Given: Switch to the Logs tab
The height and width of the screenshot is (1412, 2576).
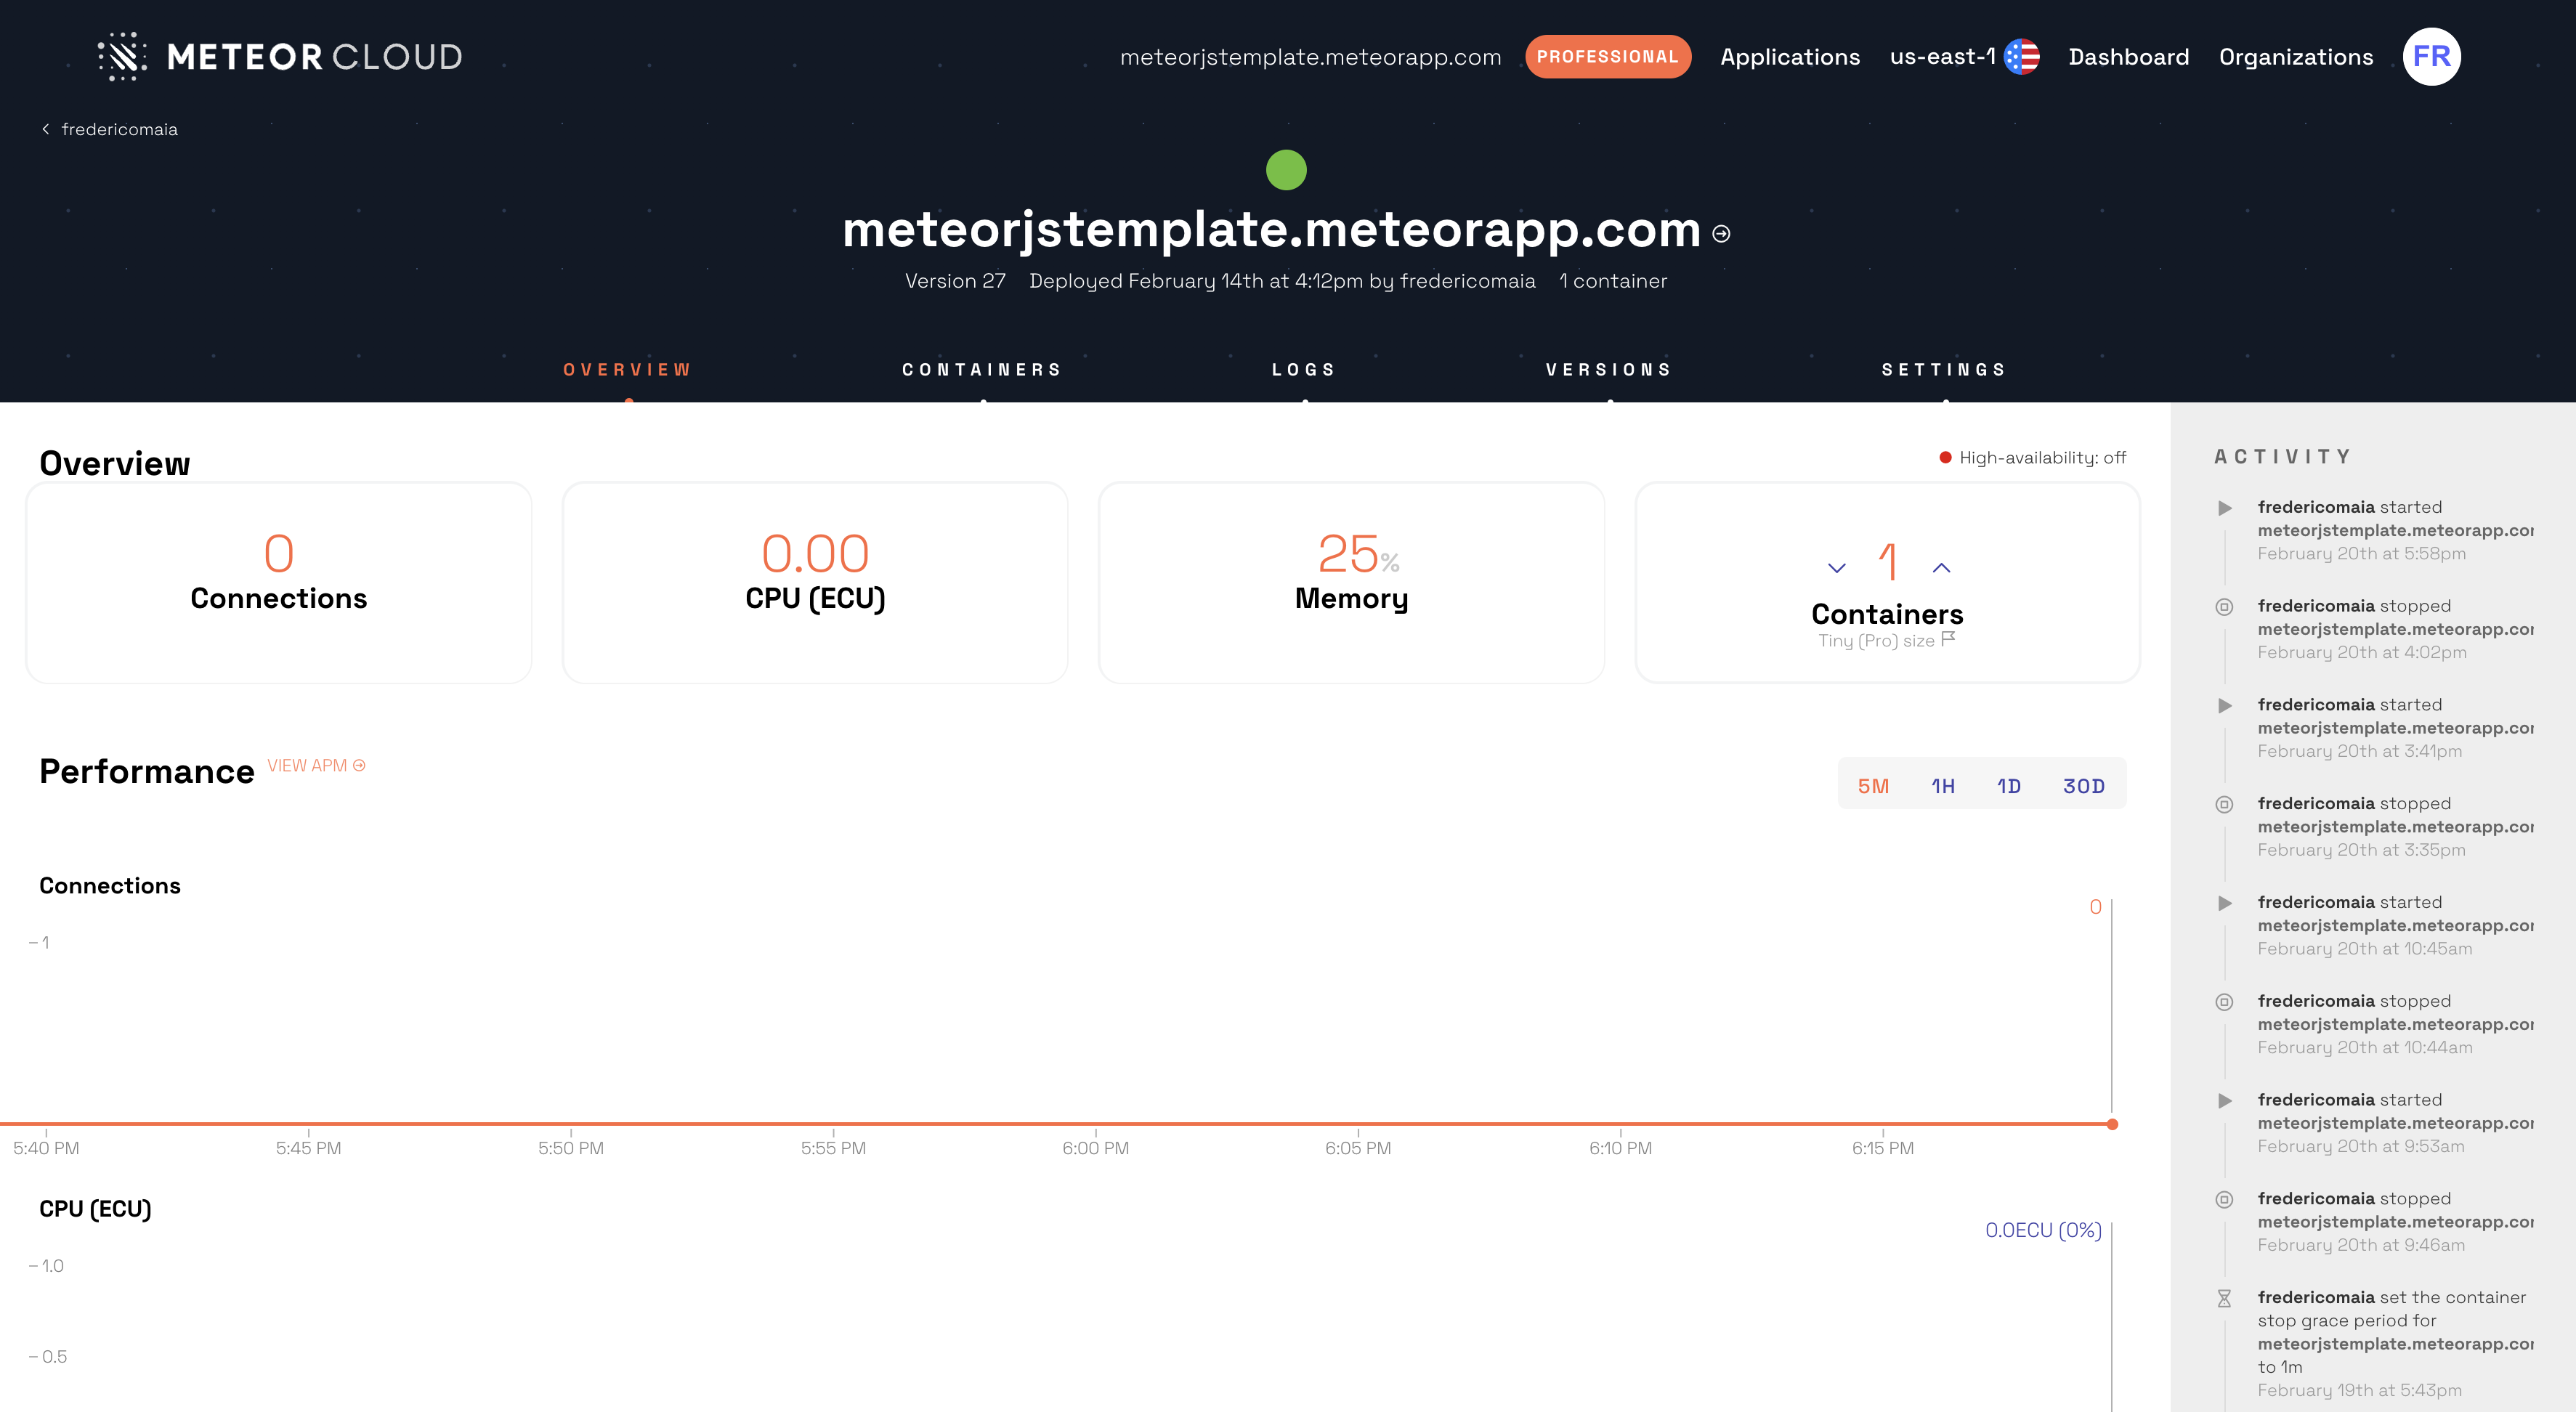Looking at the screenshot, I should (x=1304, y=370).
